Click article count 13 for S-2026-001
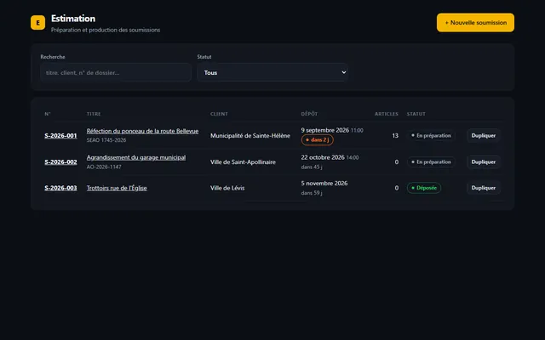 395,136
